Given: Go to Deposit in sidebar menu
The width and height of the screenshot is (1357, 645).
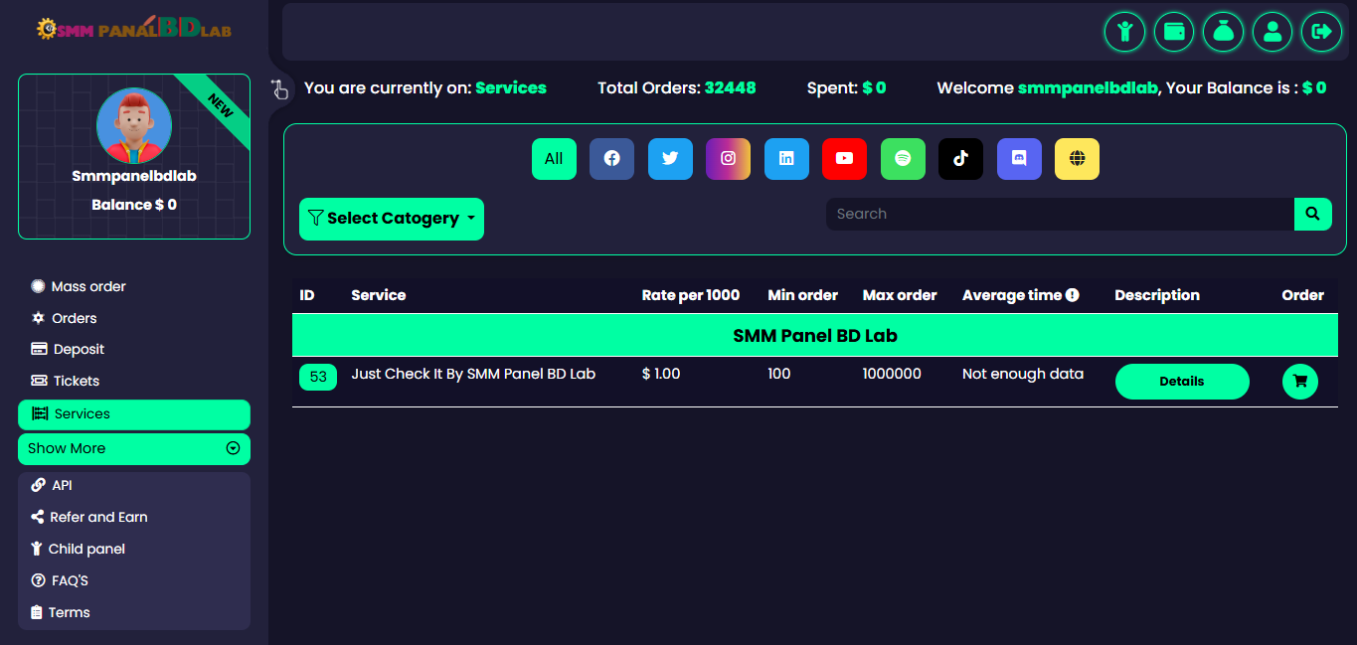Looking at the screenshot, I should coord(79,350).
